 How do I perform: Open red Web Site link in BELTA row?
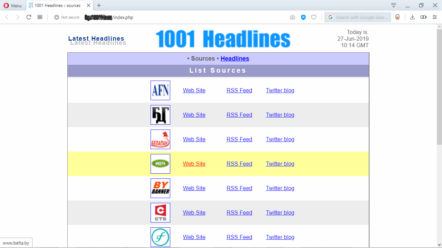pyautogui.click(x=194, y=164)
